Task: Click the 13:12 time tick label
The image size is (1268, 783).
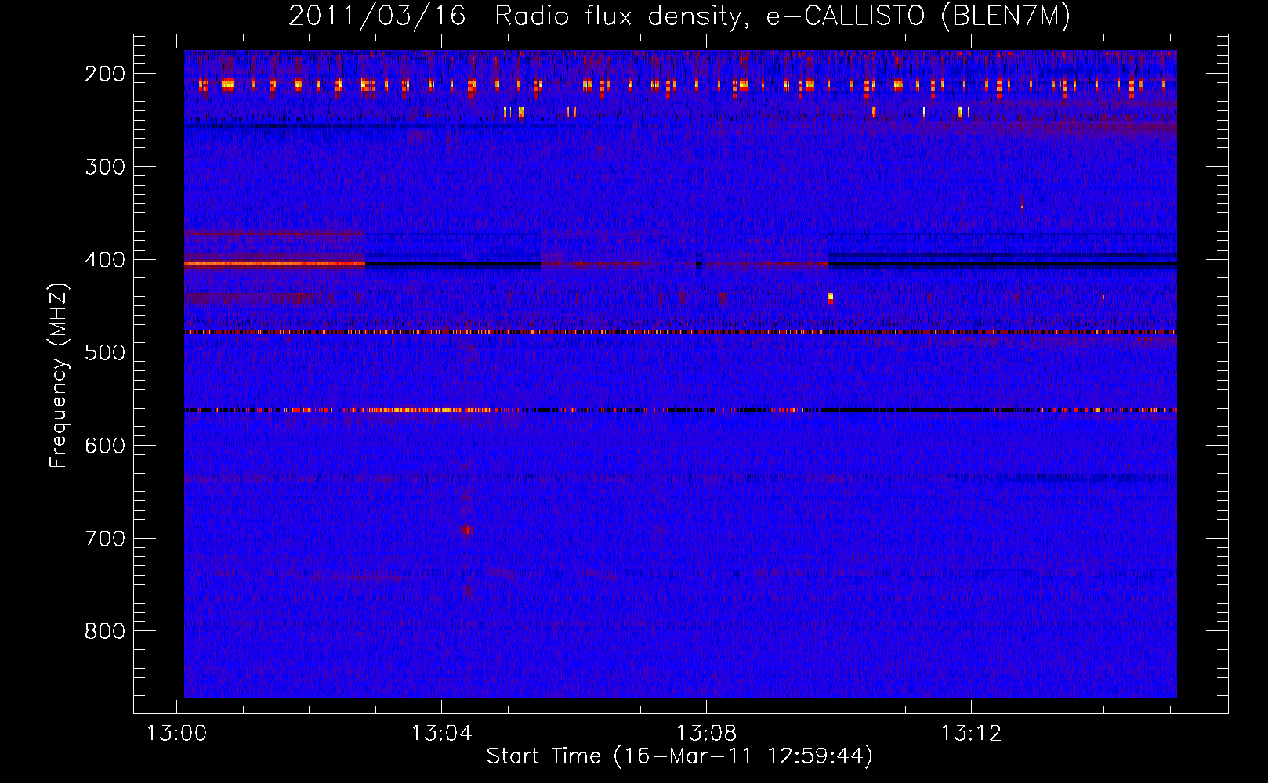Action: click(972, 734)
